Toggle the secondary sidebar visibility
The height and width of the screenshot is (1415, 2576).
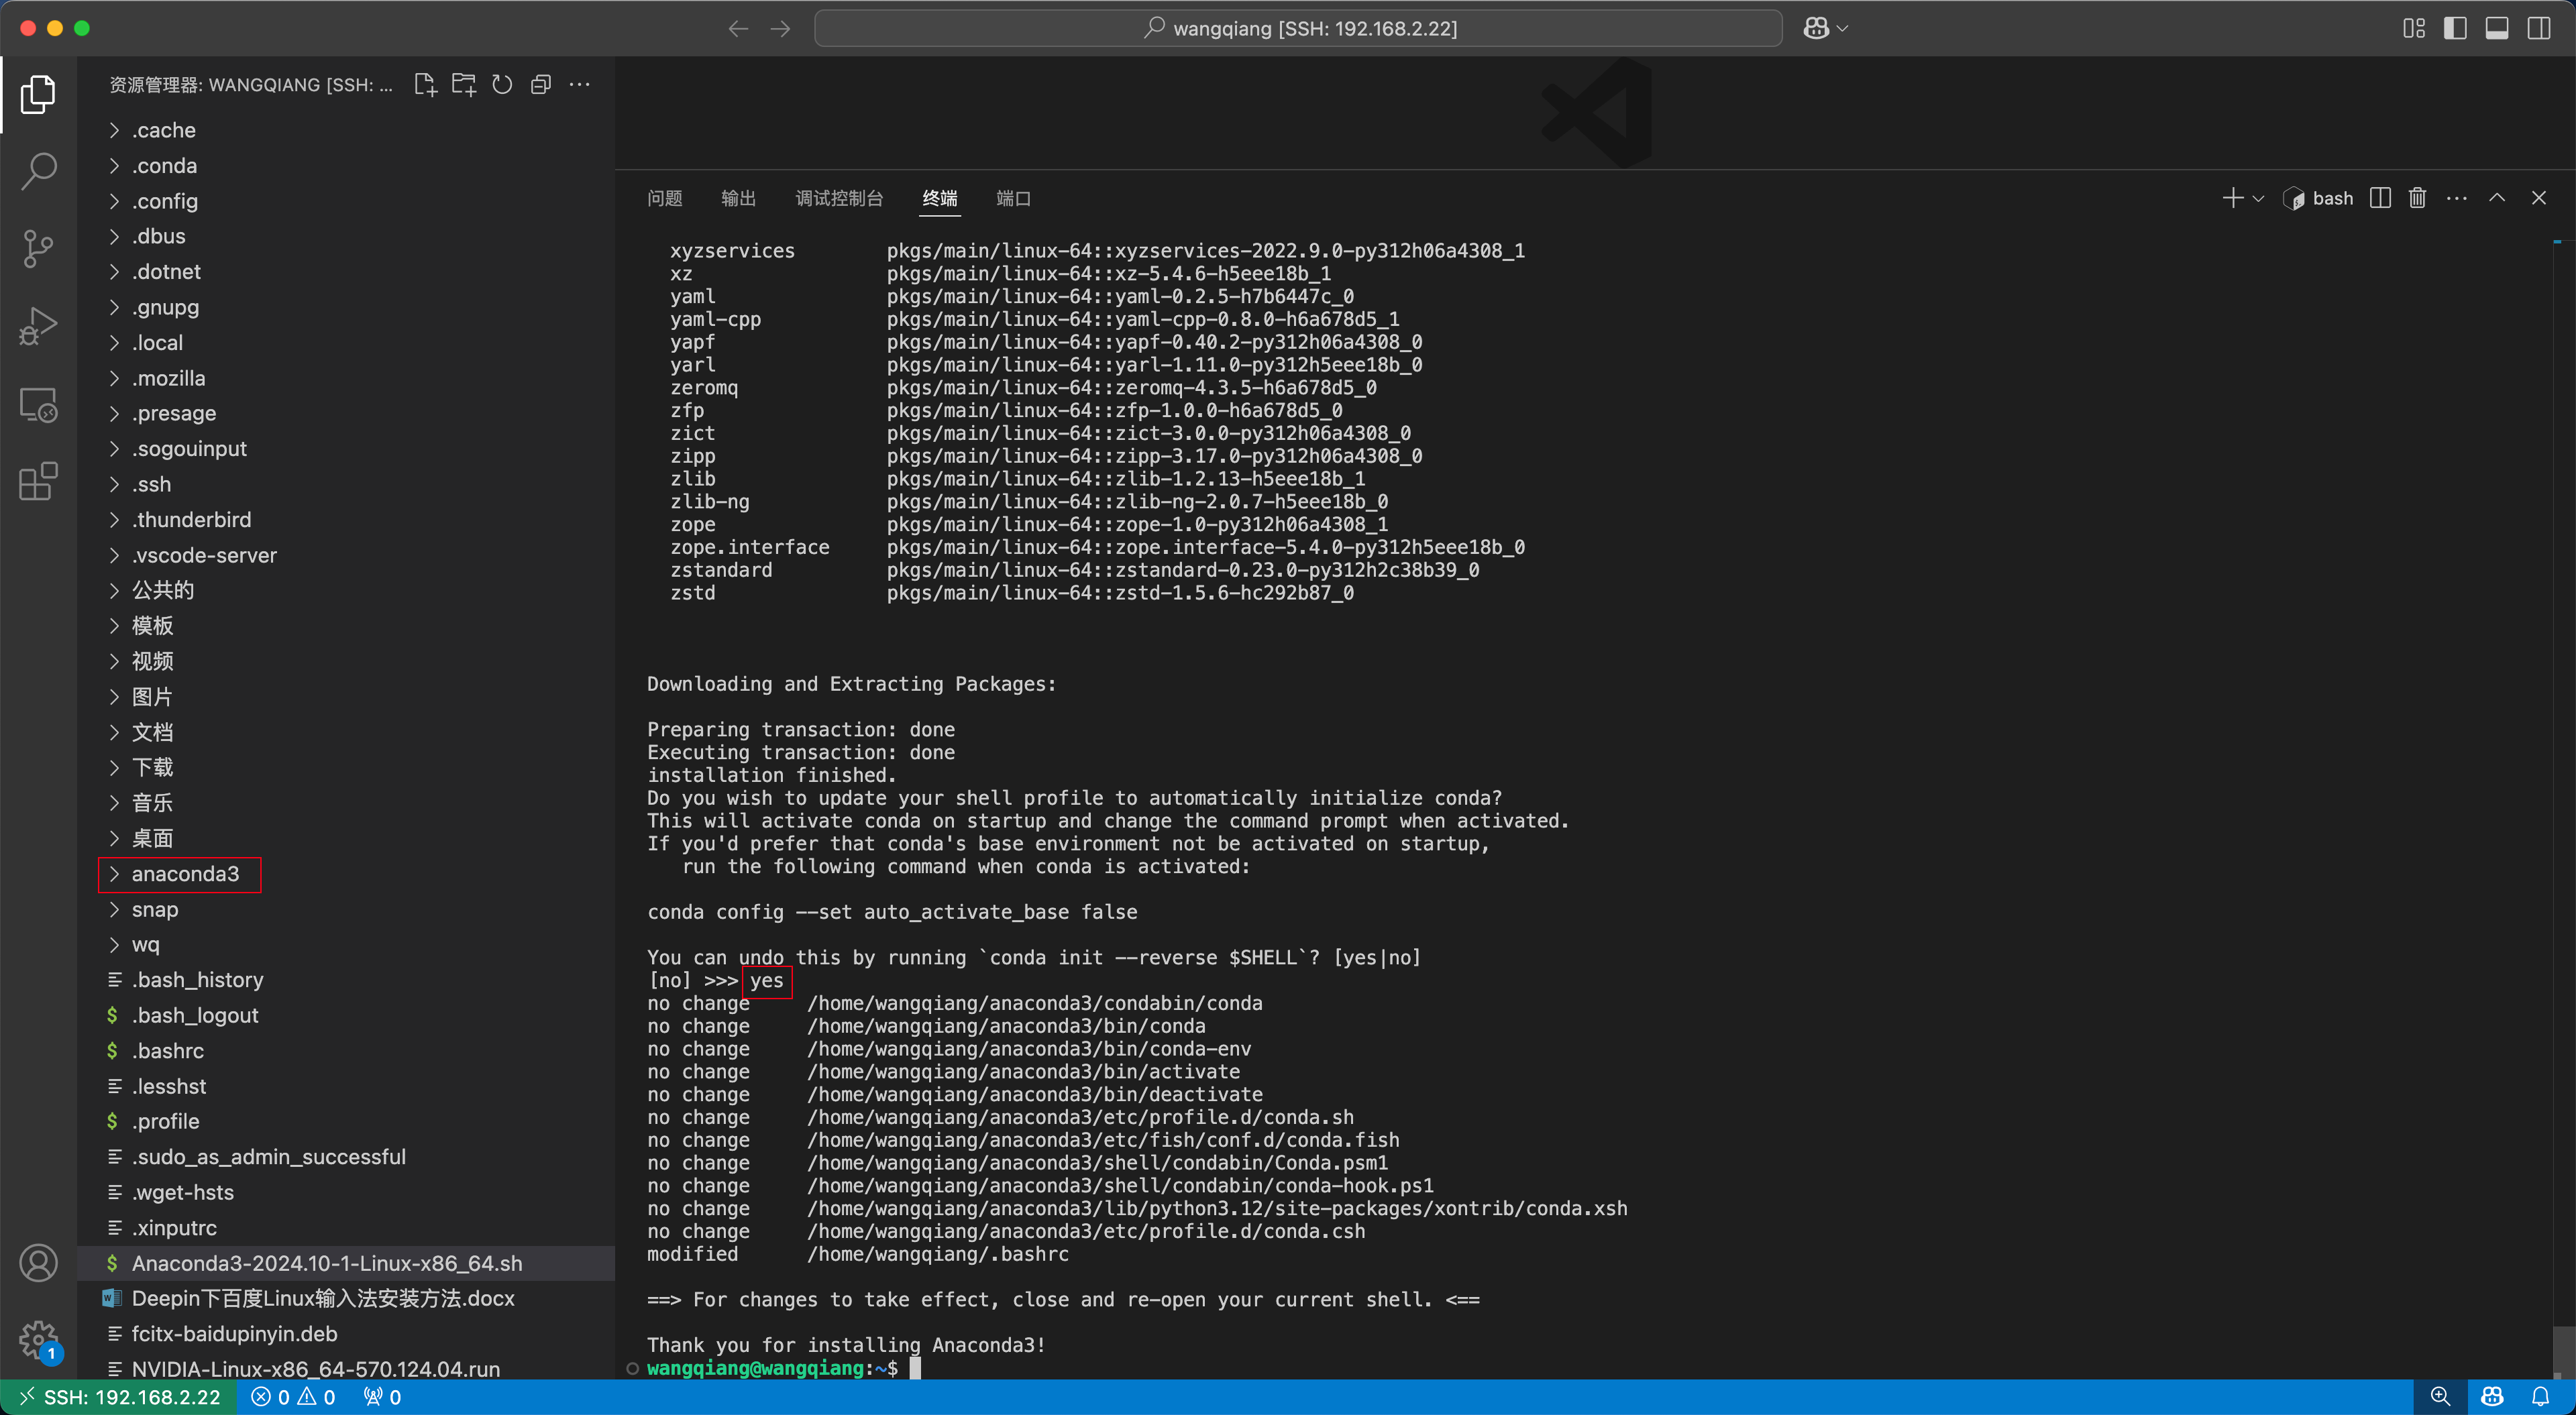2539,28
